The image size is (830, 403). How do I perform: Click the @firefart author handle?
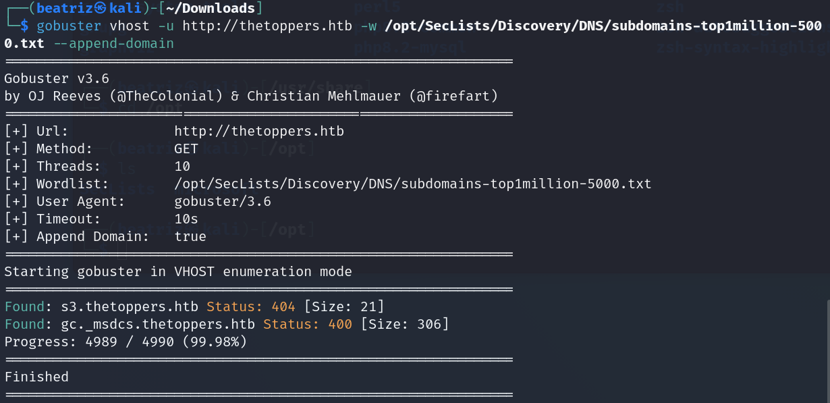click(x=453, y=96)
